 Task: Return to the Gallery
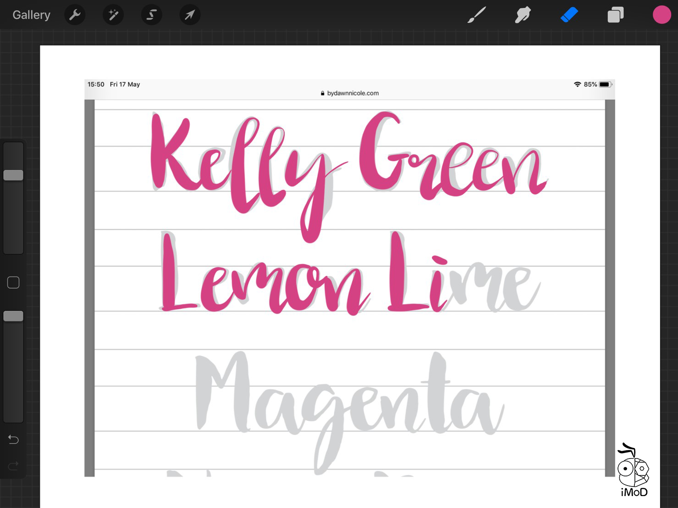pos(31,15)
